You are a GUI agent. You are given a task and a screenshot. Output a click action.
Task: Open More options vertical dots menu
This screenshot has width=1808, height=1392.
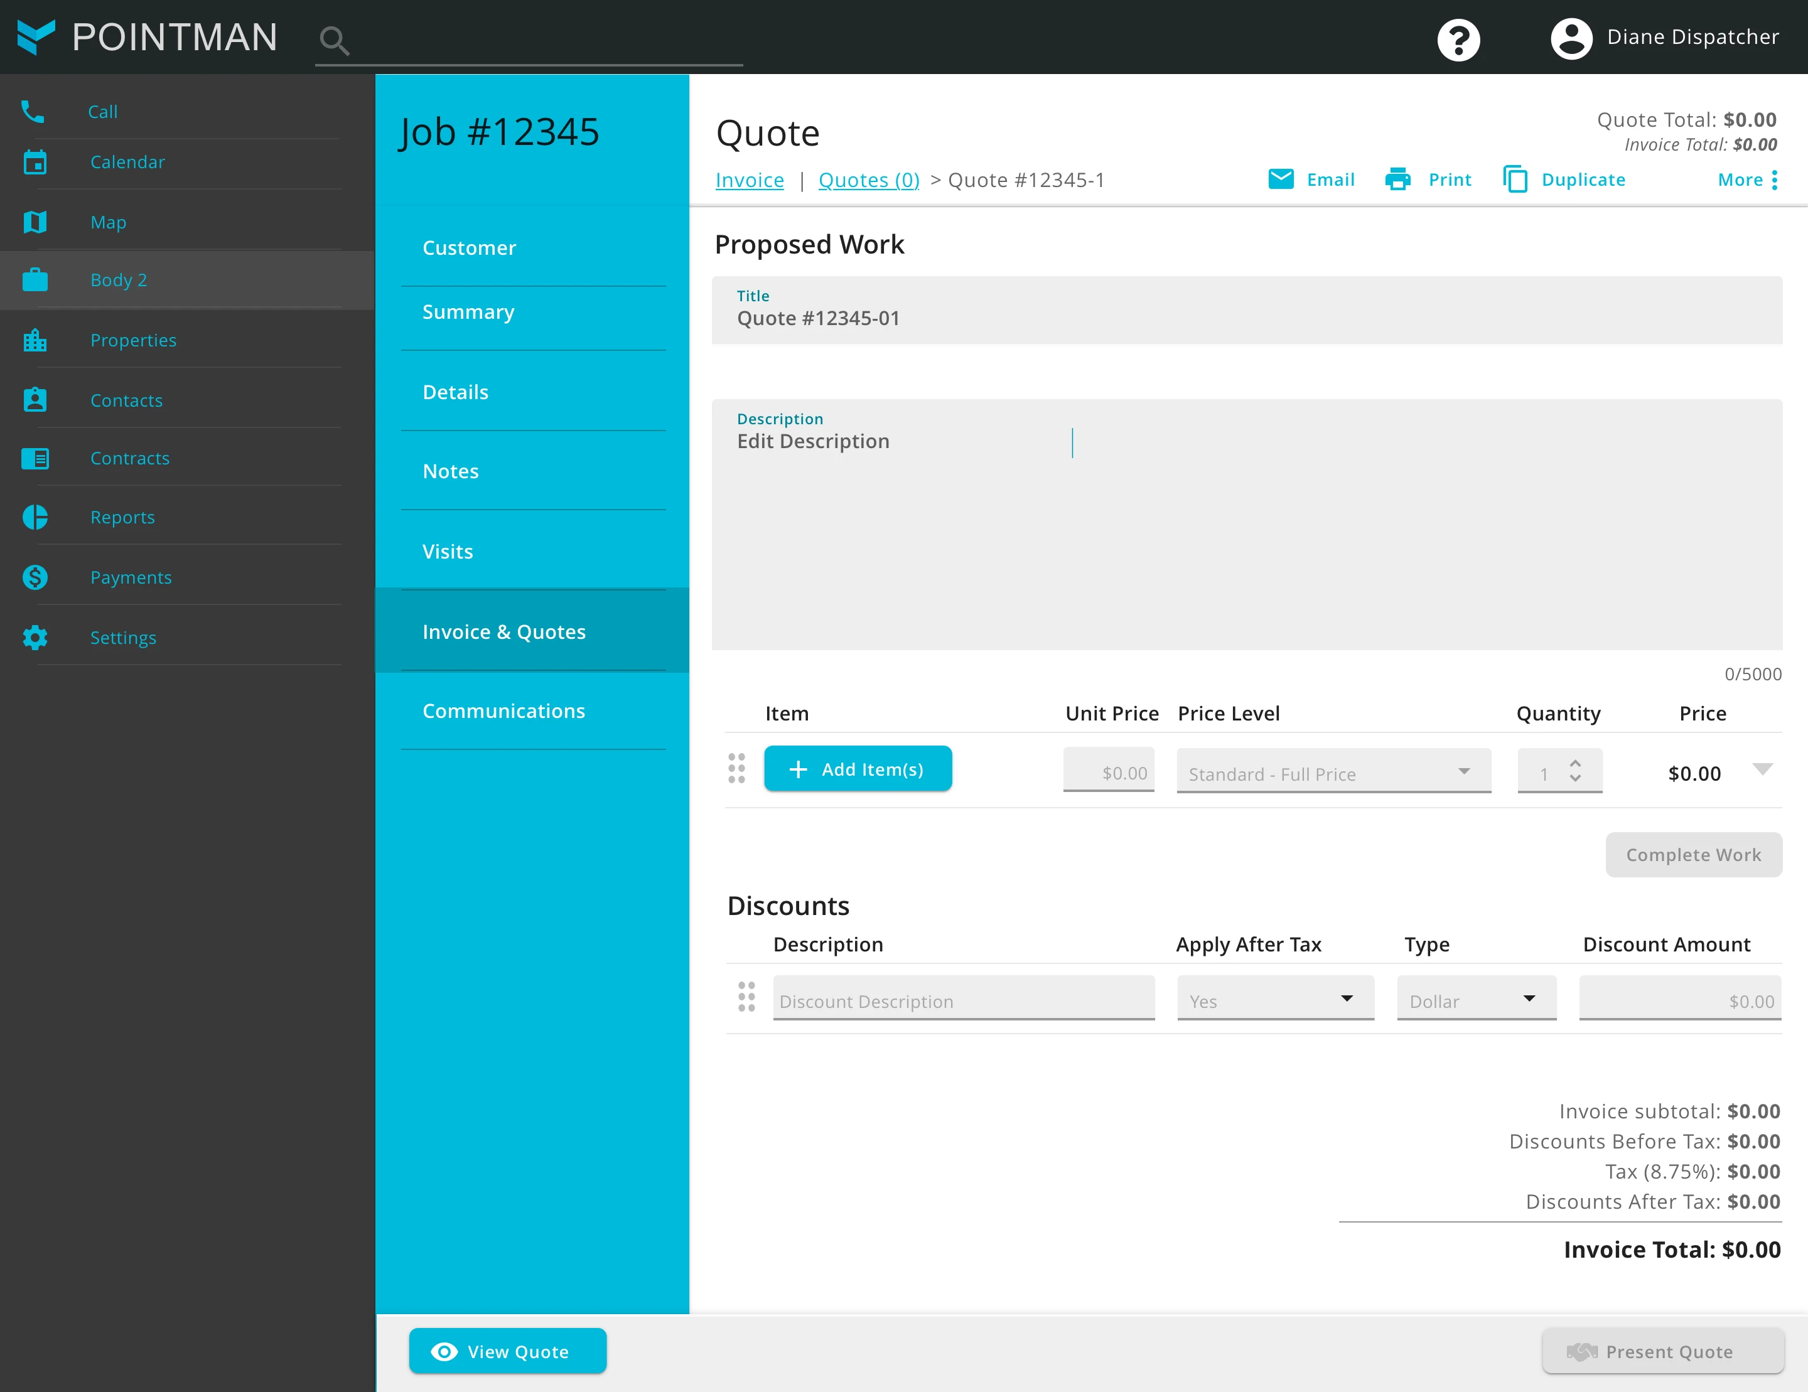pos(1774,179)
